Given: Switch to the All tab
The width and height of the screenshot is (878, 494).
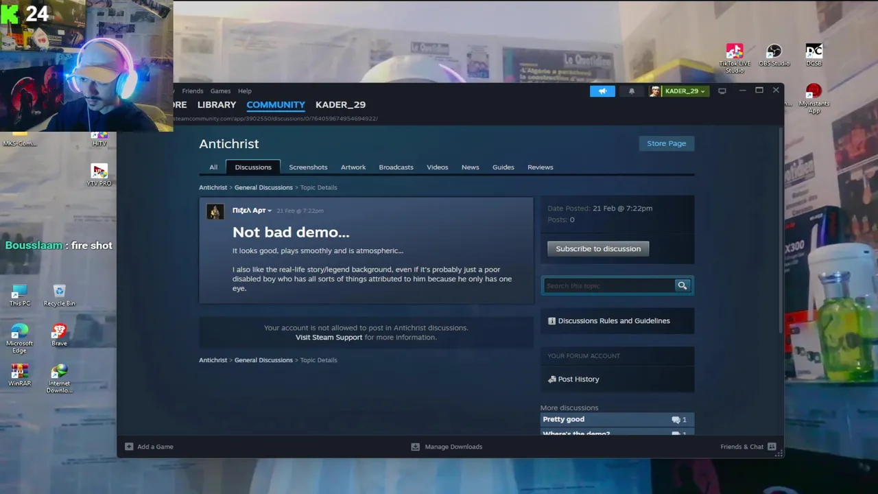Looking at the screenshot, I should coord(213,167).
